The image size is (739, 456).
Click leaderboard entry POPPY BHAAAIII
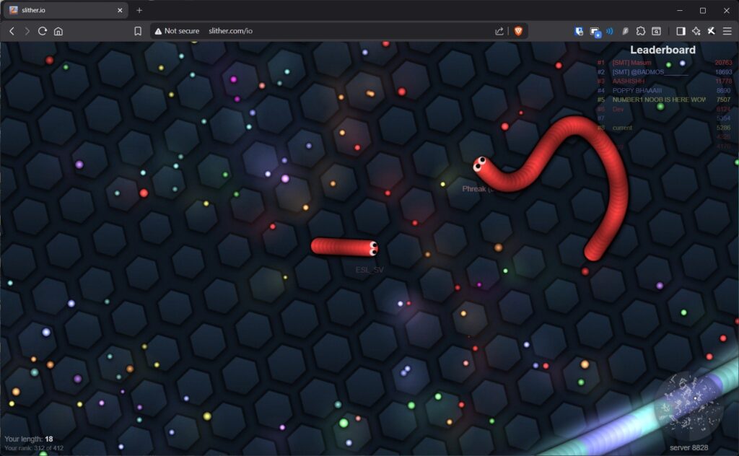click(637, 90)
